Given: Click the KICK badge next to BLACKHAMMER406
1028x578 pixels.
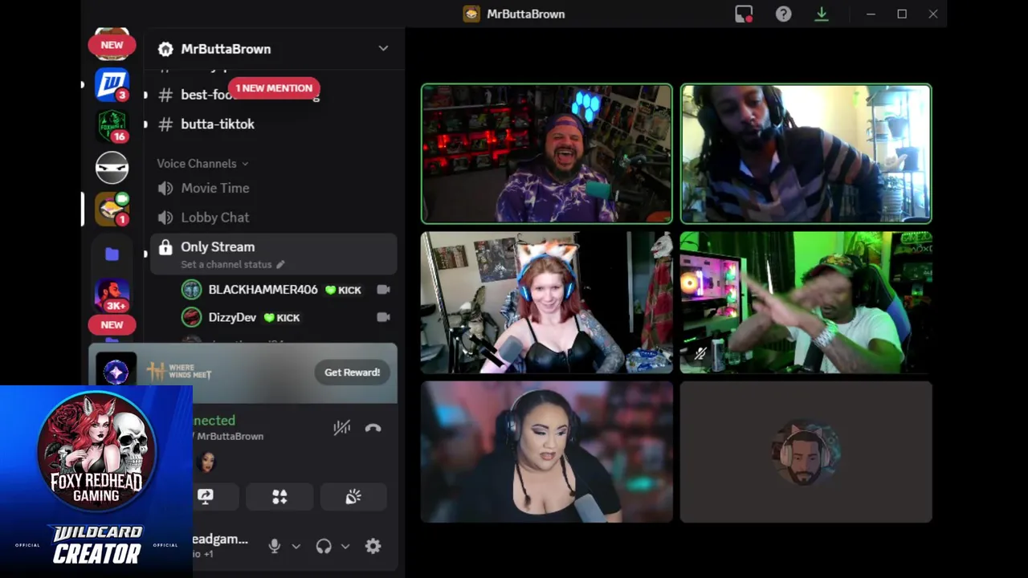Looking at the screenshot, I should [x=343, y=290].
